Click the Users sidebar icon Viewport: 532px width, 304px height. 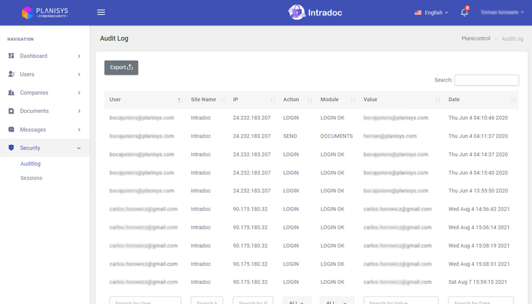coord(11,74)
